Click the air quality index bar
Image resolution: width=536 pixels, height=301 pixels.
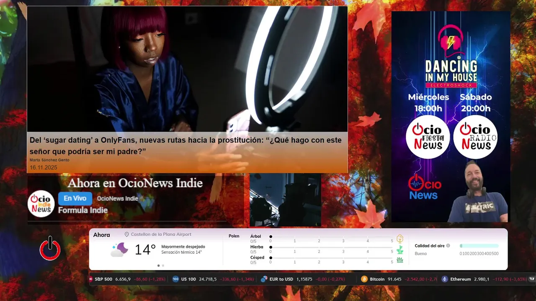(x=479, y=246)
